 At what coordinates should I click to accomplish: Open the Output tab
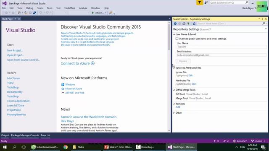click(5, 135)
